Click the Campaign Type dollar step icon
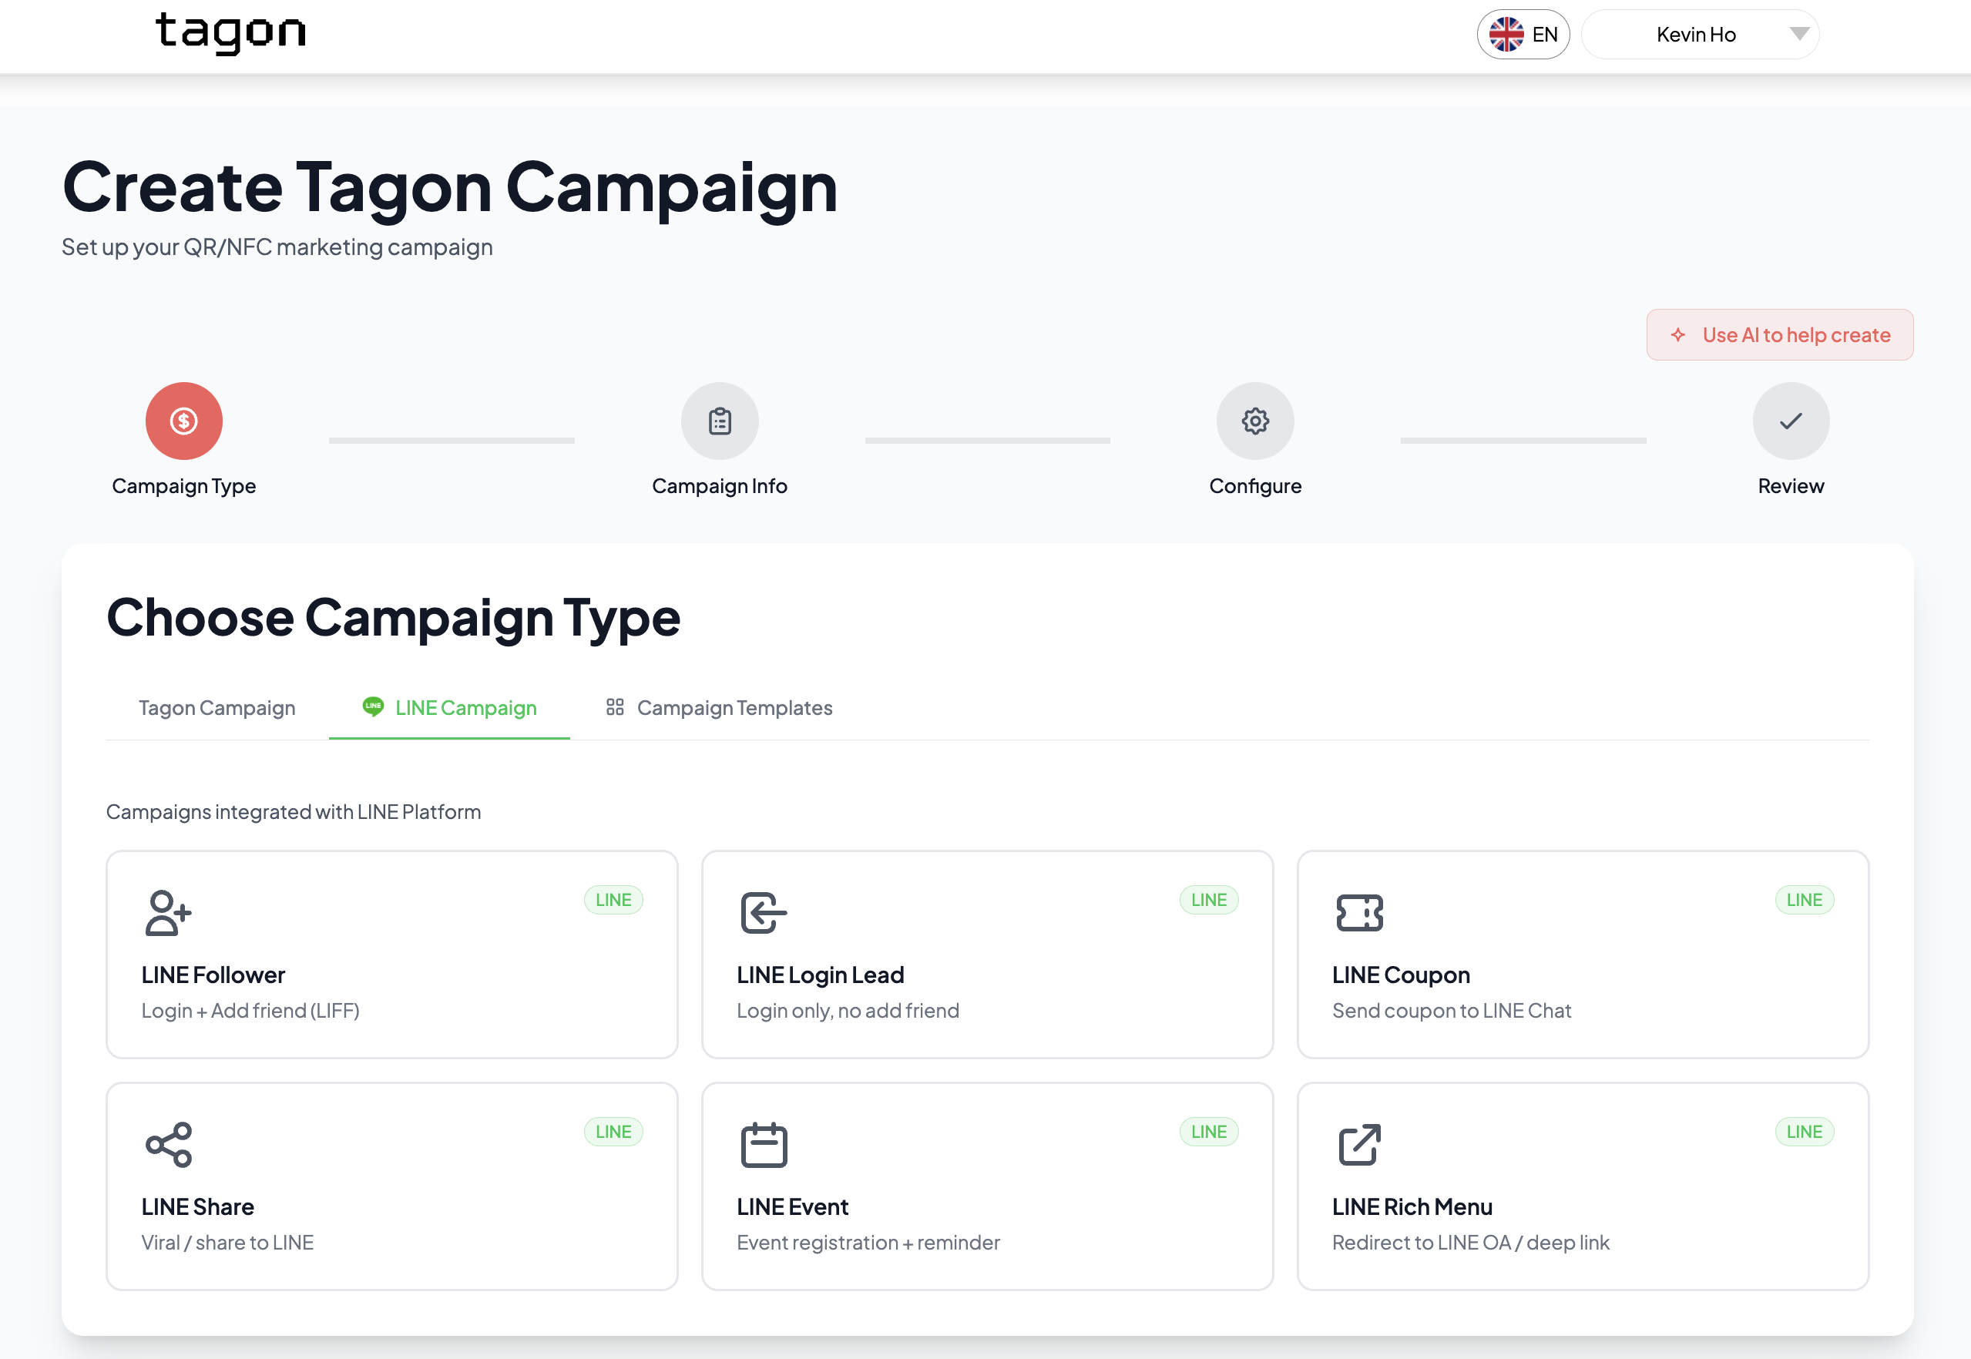The image size is (1971, 1359). (x=184, y=421)
